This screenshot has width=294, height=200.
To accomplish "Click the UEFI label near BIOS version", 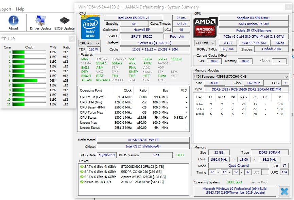I will (x=180, y=155).
